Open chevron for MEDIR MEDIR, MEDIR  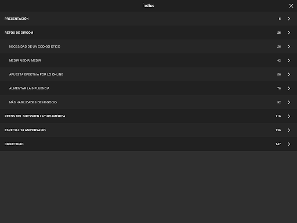[289, 60]
